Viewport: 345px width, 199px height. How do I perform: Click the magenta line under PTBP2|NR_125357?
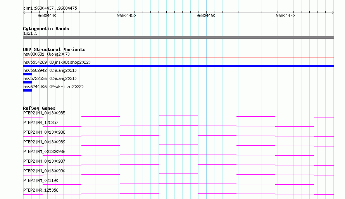click(x=178, y=126)
